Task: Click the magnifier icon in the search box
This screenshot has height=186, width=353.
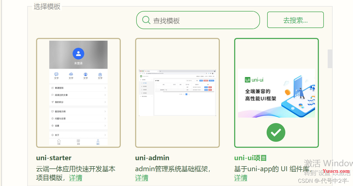Action: coord(146,20)
